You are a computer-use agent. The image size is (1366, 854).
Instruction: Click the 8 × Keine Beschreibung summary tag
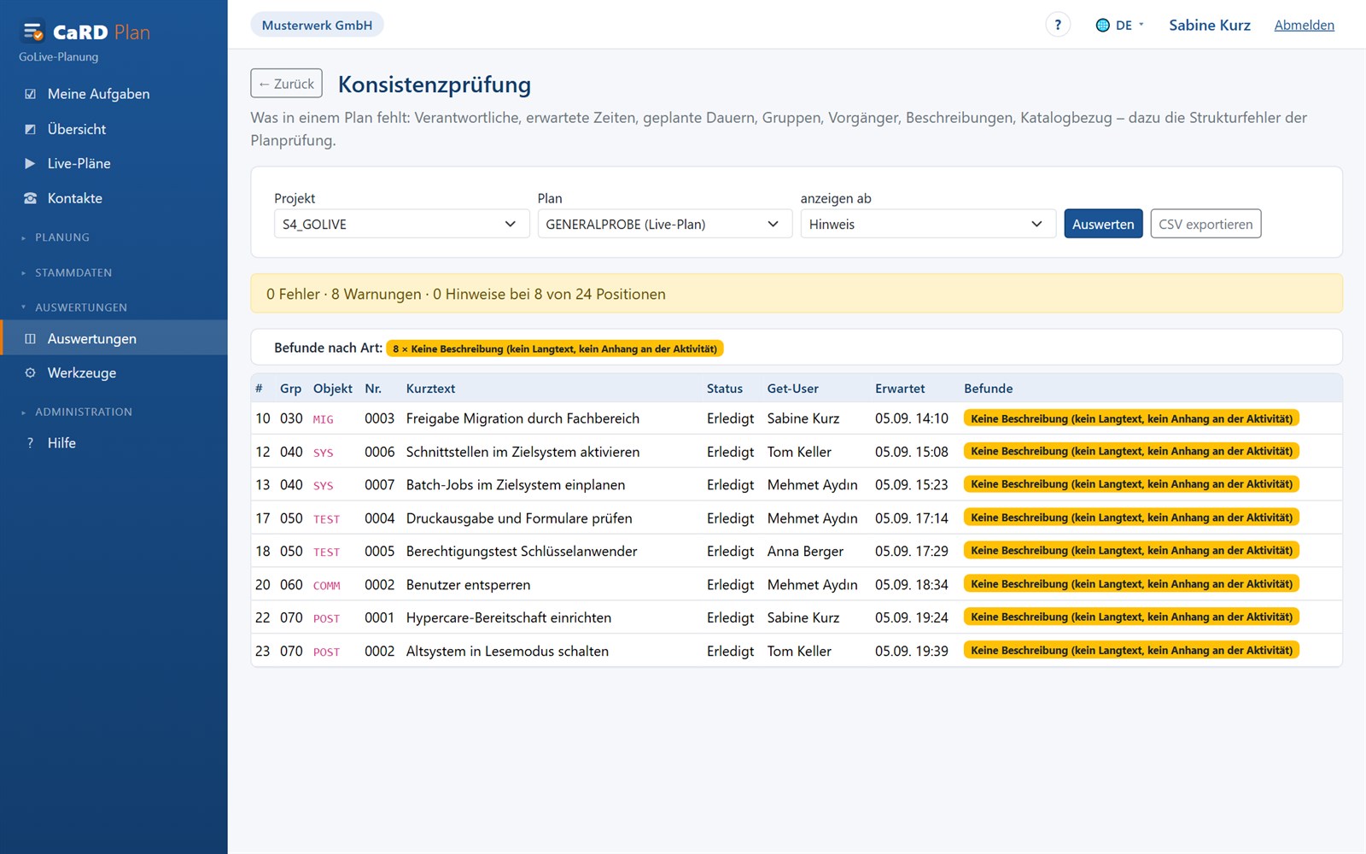coord(555,348)
